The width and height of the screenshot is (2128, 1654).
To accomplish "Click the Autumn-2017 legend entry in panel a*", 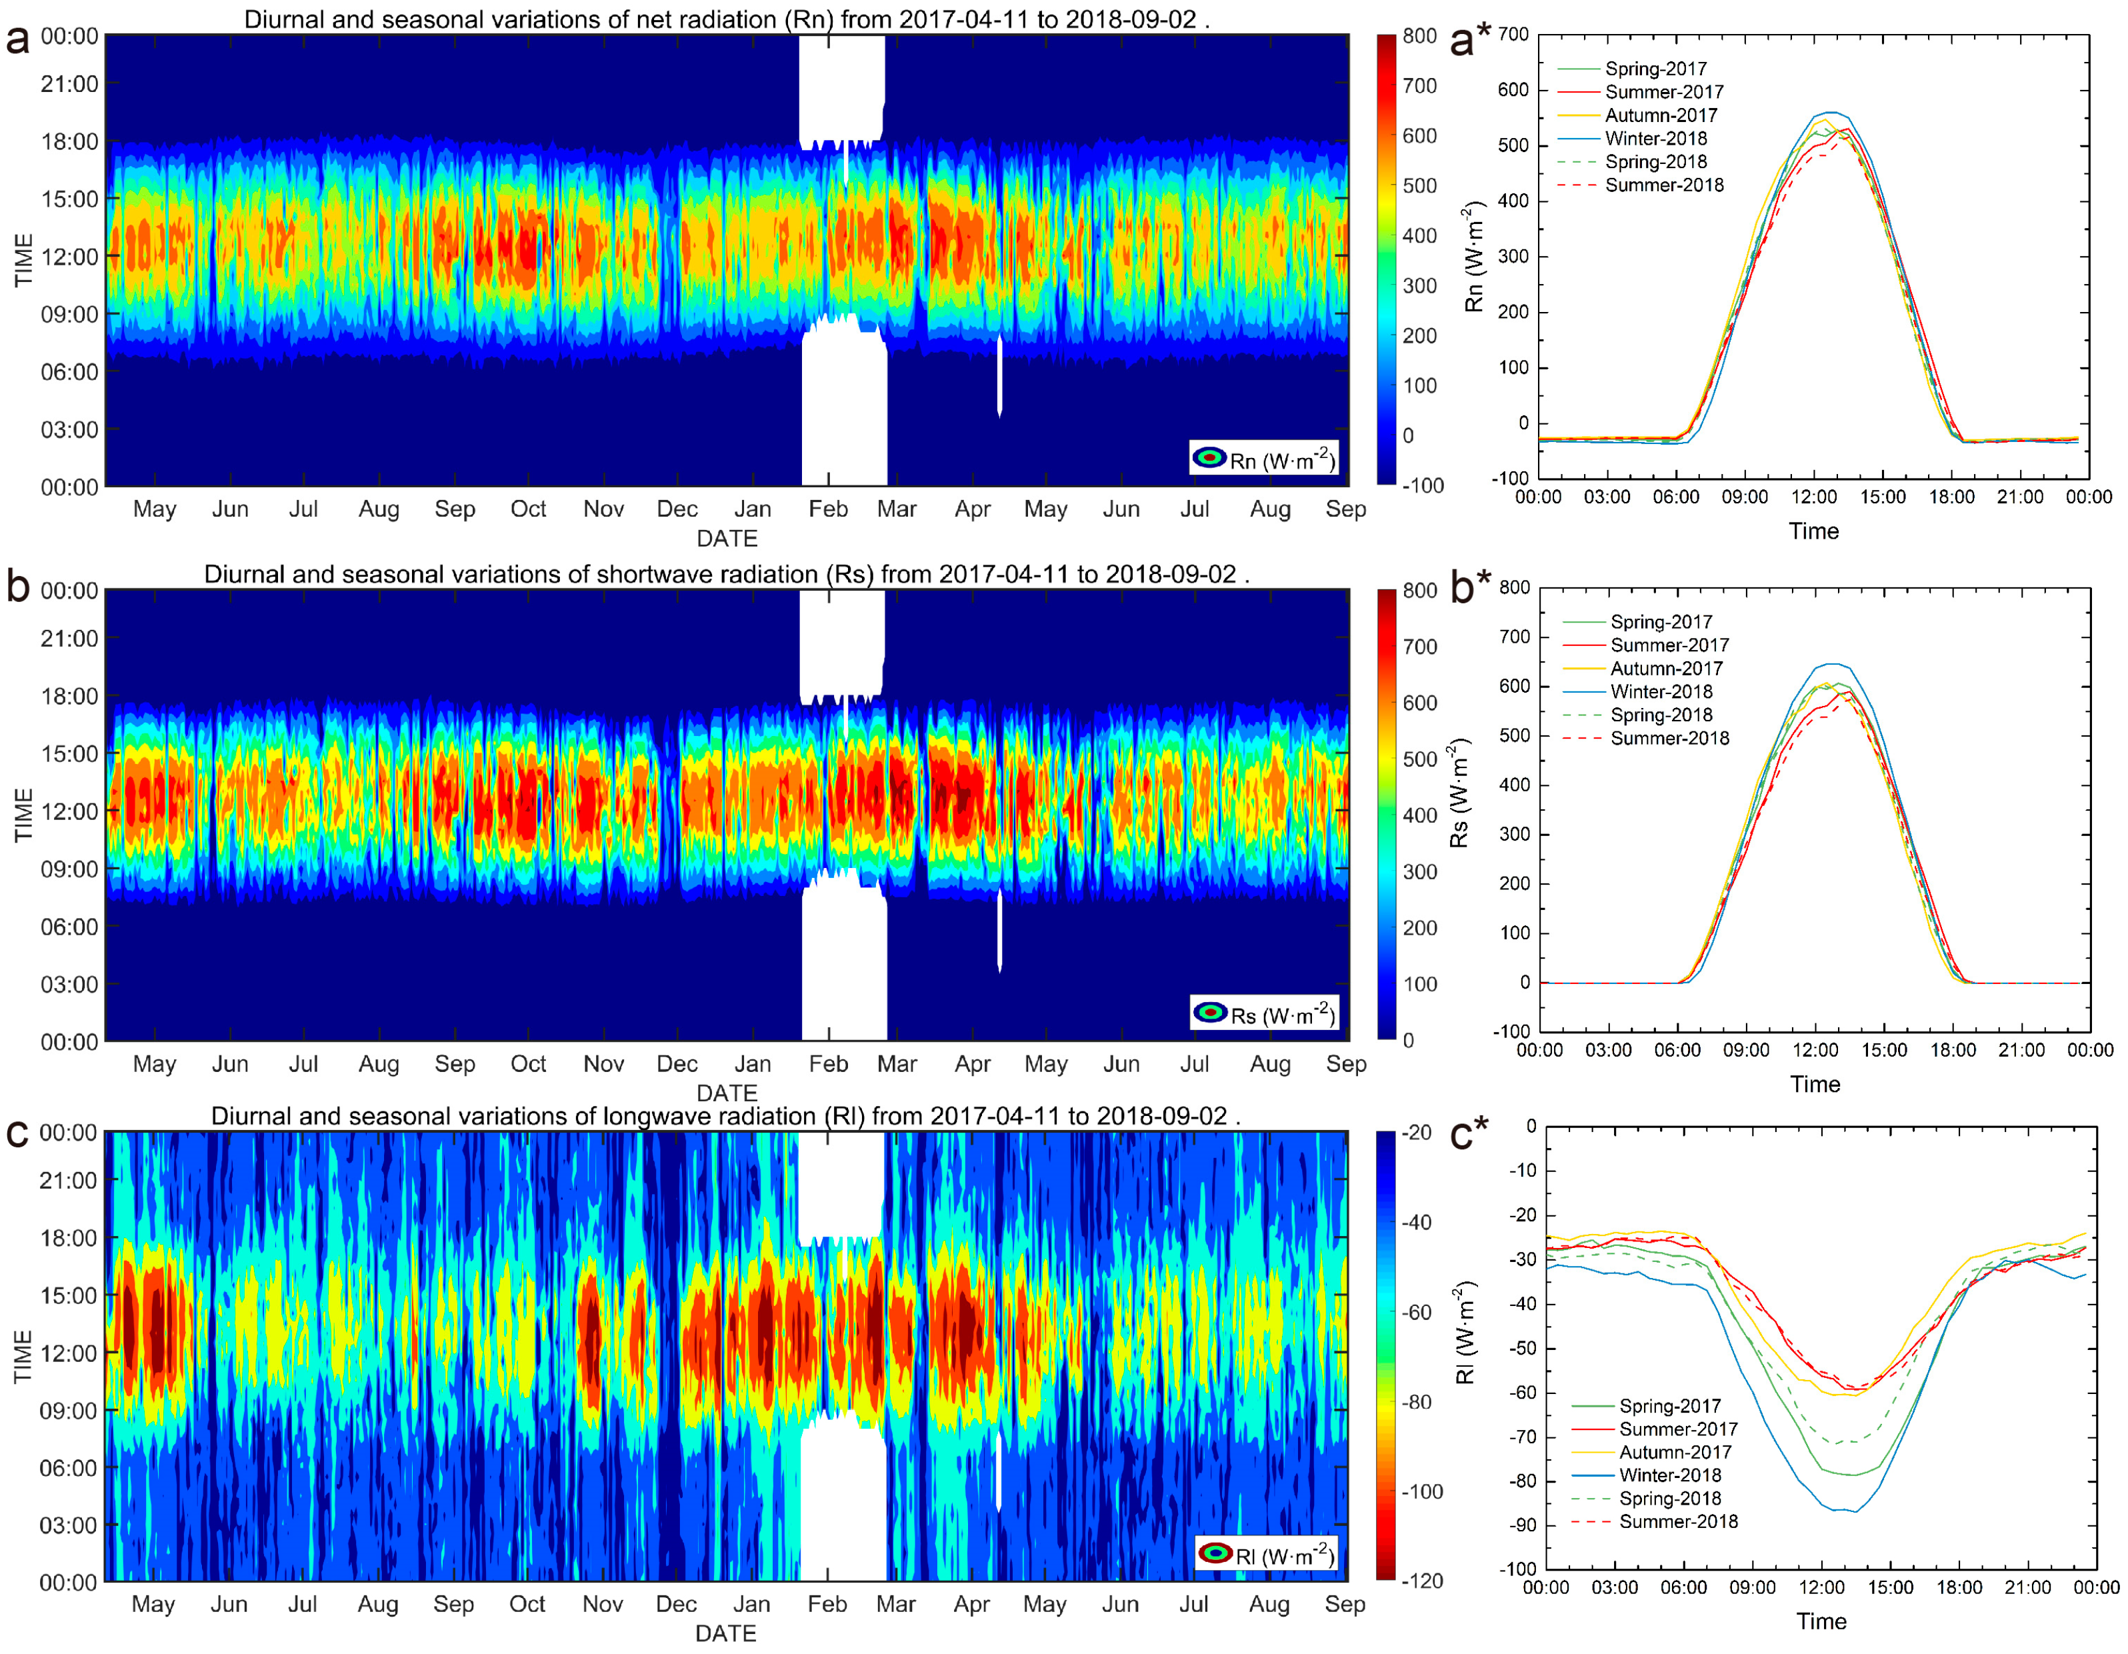I will (1660, 115).
